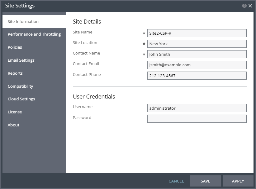Select the Site Information tab

[34, 21]
